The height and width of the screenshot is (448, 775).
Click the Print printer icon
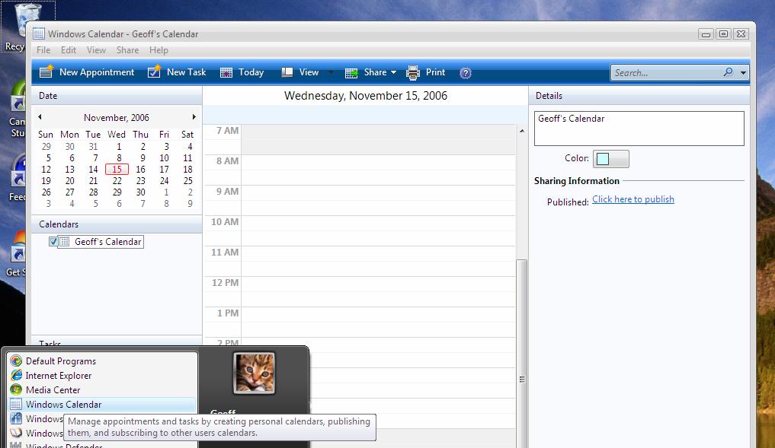pos(413,72)
